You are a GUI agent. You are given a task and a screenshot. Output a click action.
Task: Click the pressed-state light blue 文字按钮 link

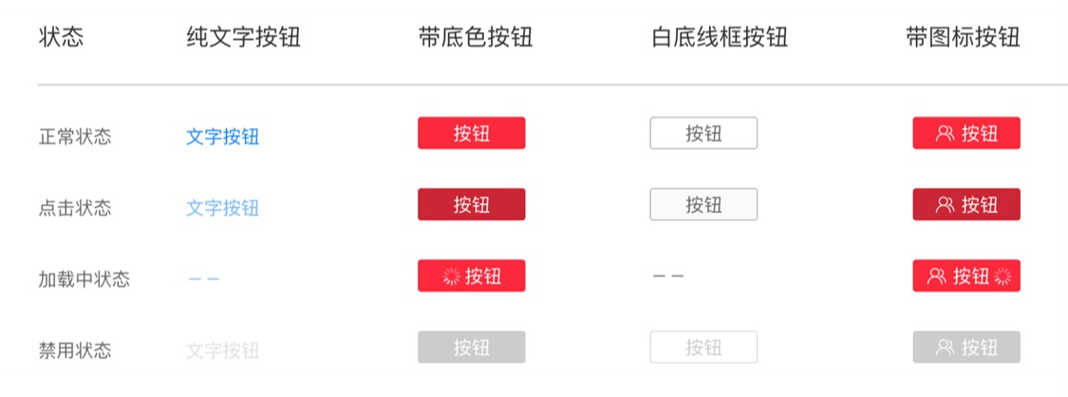[223, 208]
